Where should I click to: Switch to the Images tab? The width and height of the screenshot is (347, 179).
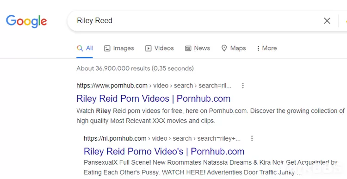click(x=119, y=48)
